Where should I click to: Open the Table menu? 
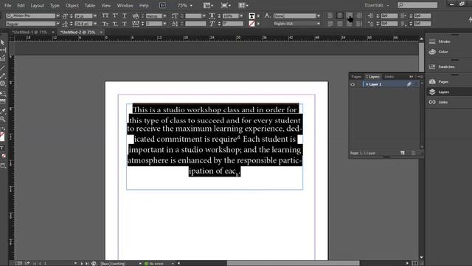[x=90, y=5]
